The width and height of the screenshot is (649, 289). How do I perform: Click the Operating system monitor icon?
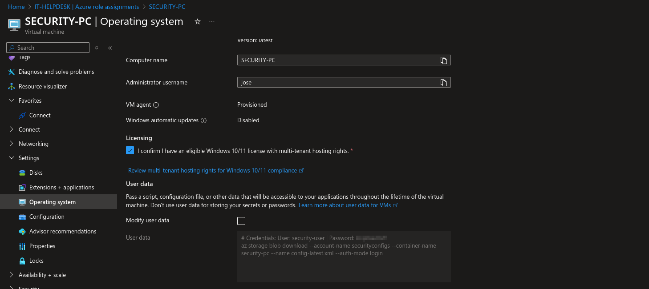[22, 202]
